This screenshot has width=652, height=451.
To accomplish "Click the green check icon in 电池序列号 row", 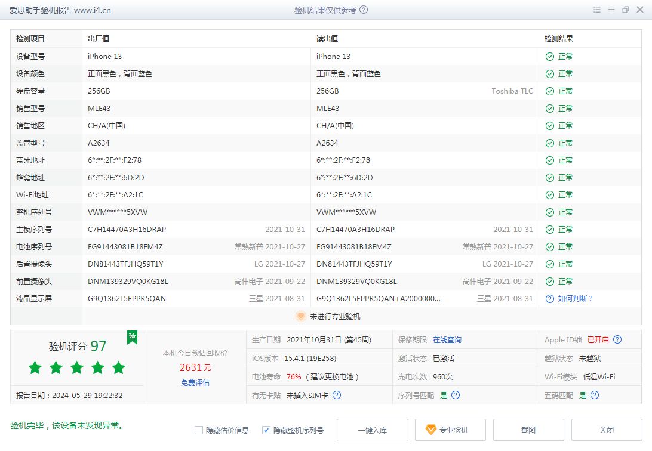I will 550,247.
